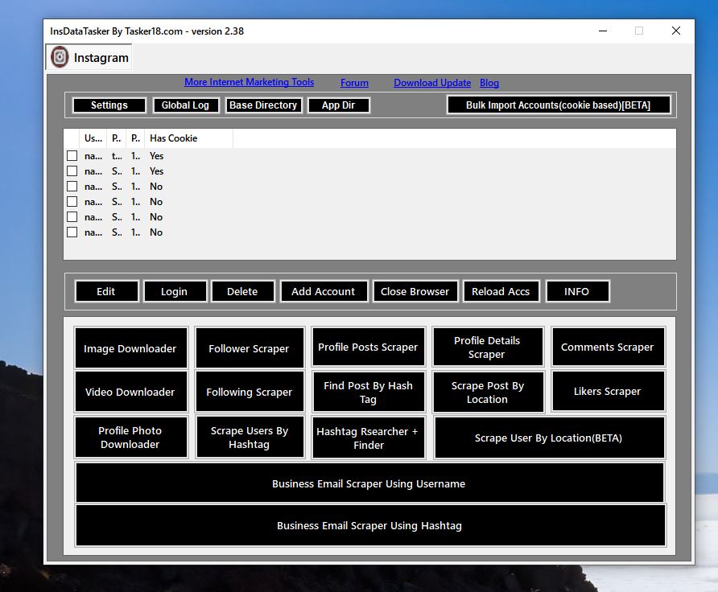The height and width of the screenshot is (592, 718).
Task: Reload accounts with Reload Accs
Action: click(501, 291)
